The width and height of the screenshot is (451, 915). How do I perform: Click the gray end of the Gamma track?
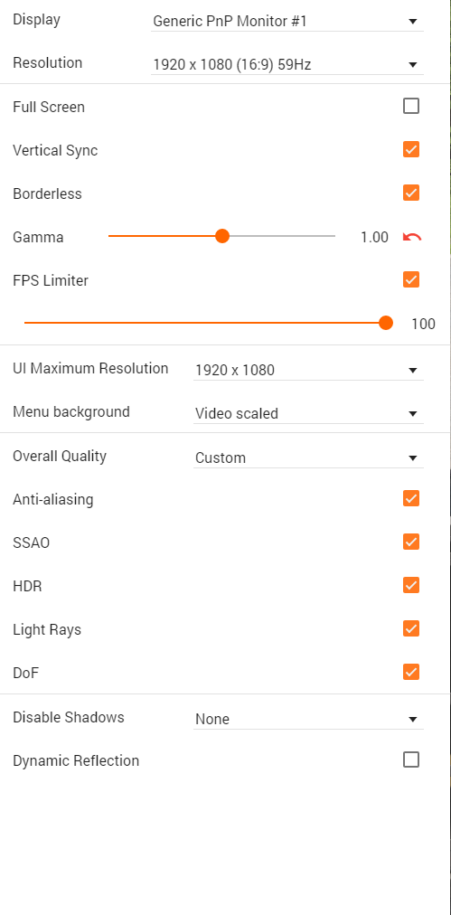point(282,236)
